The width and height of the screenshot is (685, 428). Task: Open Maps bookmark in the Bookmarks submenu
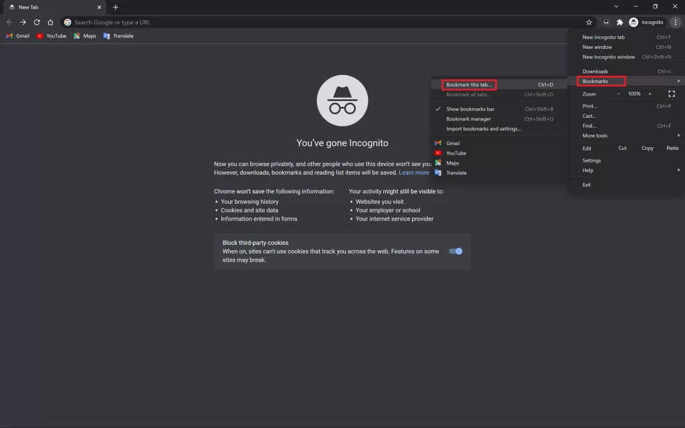[499, 163]
